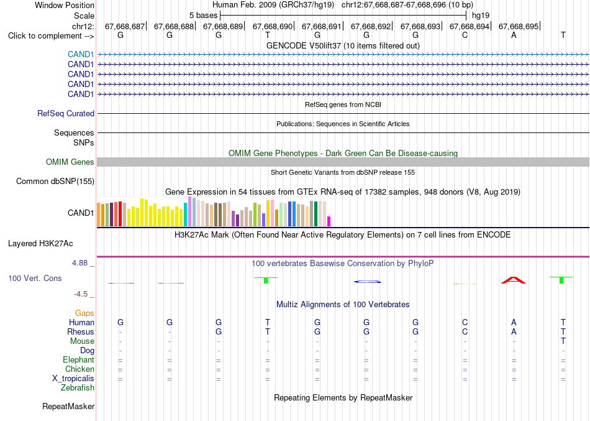Click the SNPs track label

tap(84, 143)
